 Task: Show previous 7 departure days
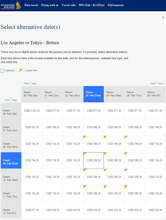click(x=11, y=99)
